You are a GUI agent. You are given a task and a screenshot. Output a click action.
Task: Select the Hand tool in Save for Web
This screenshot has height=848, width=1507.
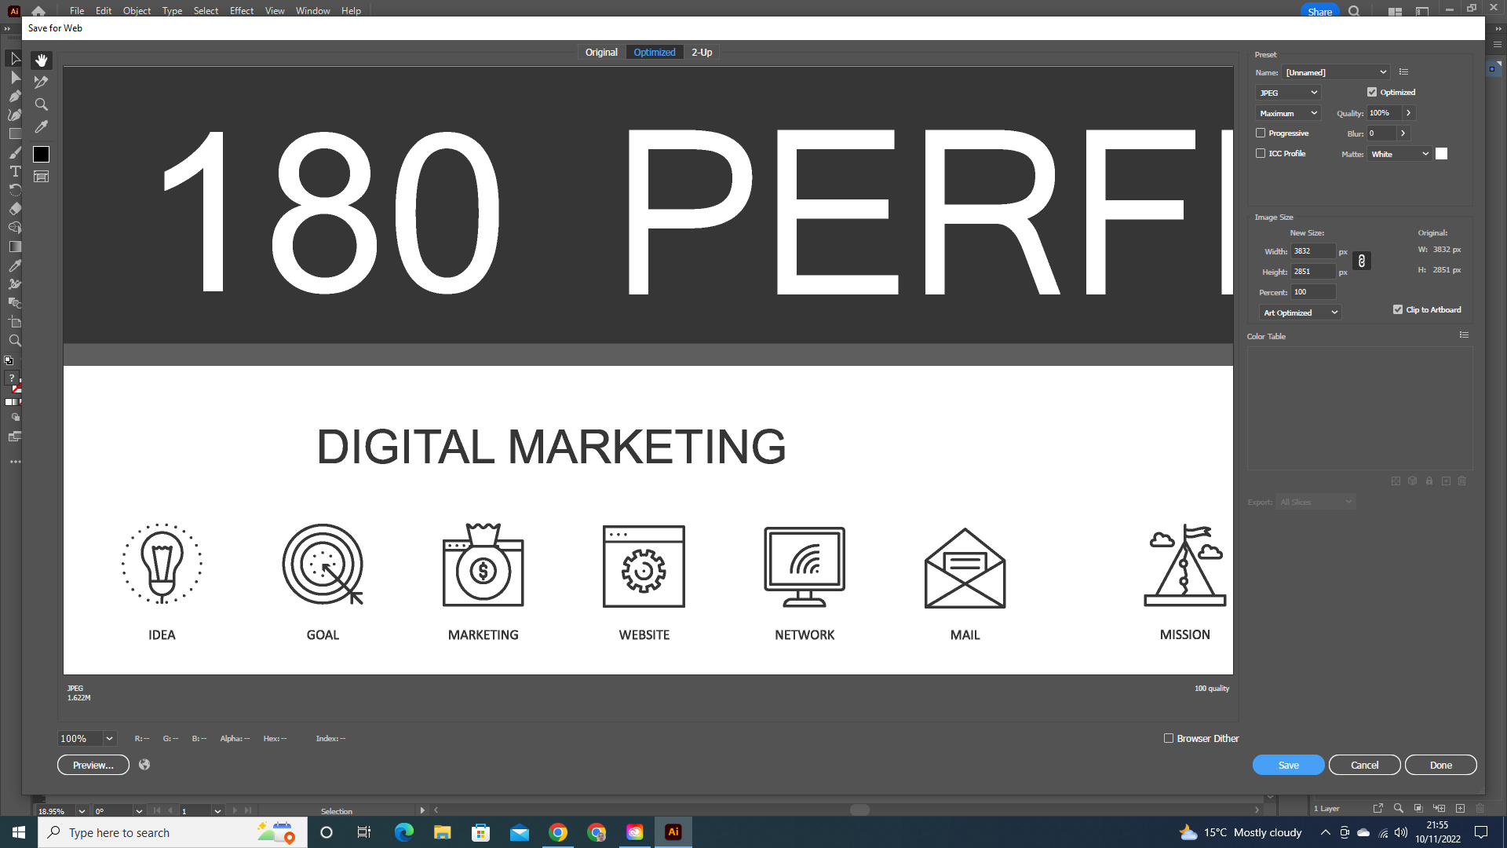tap(41, 60)
